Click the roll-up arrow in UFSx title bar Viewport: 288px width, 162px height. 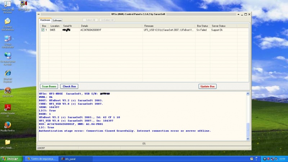point(238,14)
